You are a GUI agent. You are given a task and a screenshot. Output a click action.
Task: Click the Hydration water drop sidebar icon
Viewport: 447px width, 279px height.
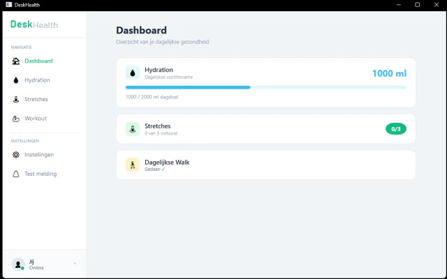[16, 80]
